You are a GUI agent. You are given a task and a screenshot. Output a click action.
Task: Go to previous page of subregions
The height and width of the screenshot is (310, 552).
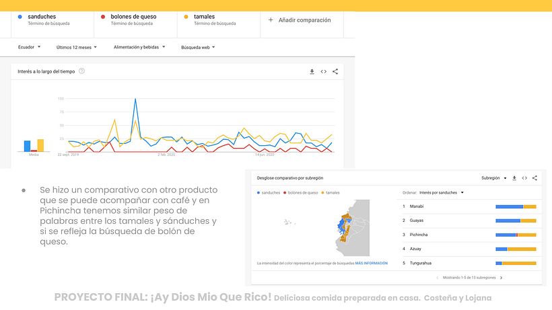(x=438, y=277)
